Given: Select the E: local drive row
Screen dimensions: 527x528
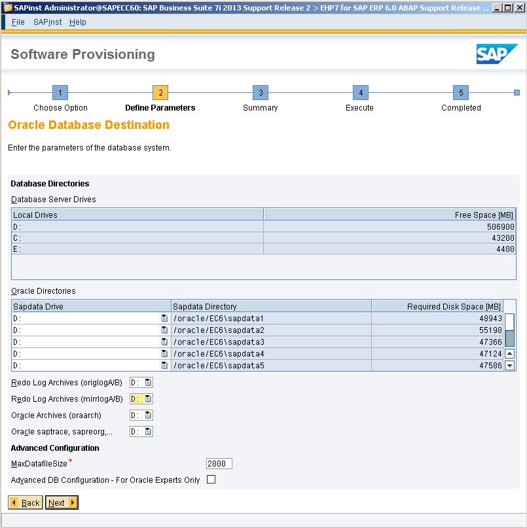Looking at the screenshot, I should (263, 249).
